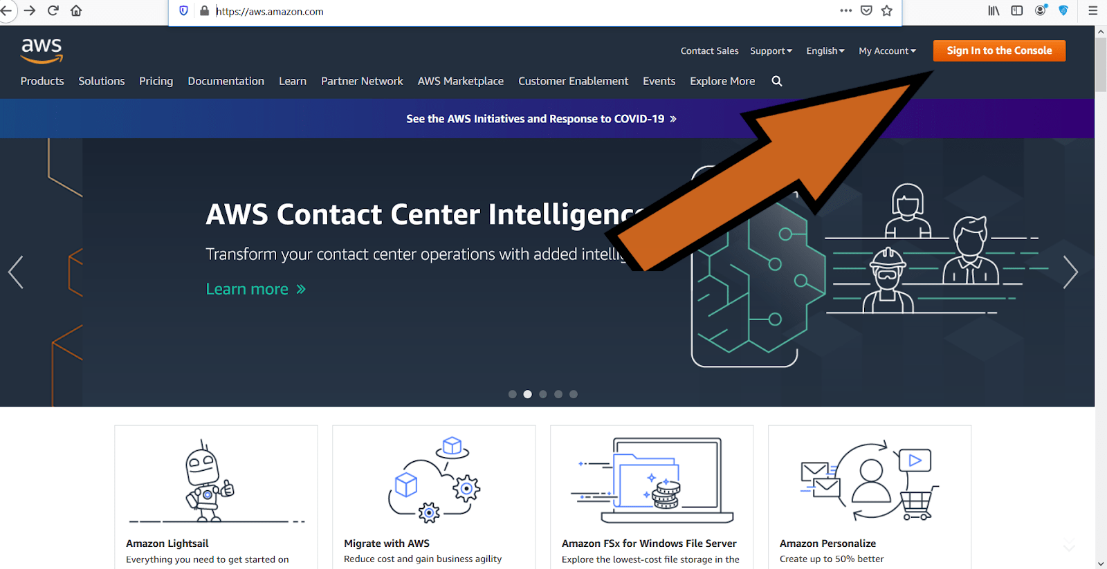Image resolution: width=1107 pixels, height=569 pixels.
Task: Click the Contact Sales link
Action: point(709,50)
